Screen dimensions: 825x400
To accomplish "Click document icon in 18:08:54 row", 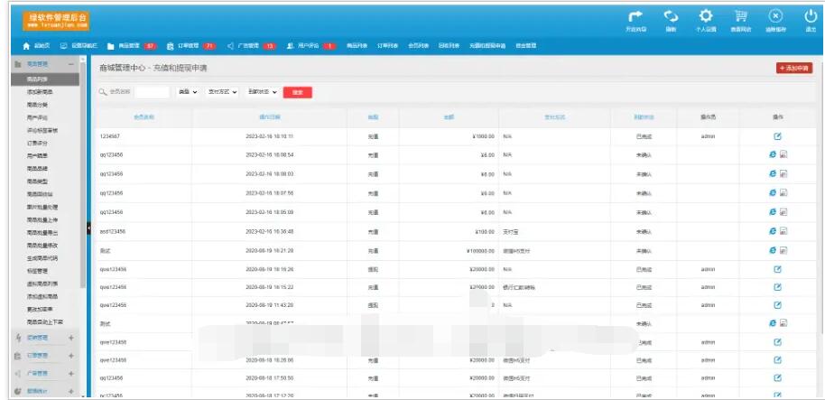I will [783, 154].
